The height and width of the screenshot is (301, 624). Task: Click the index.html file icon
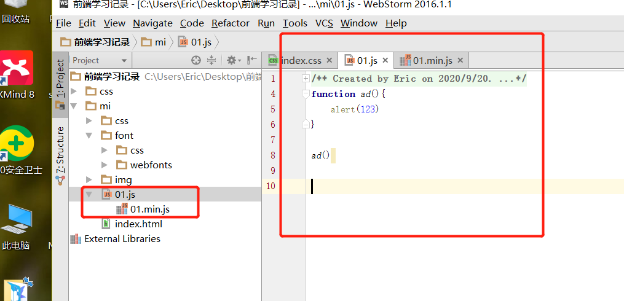pos(106,224)
